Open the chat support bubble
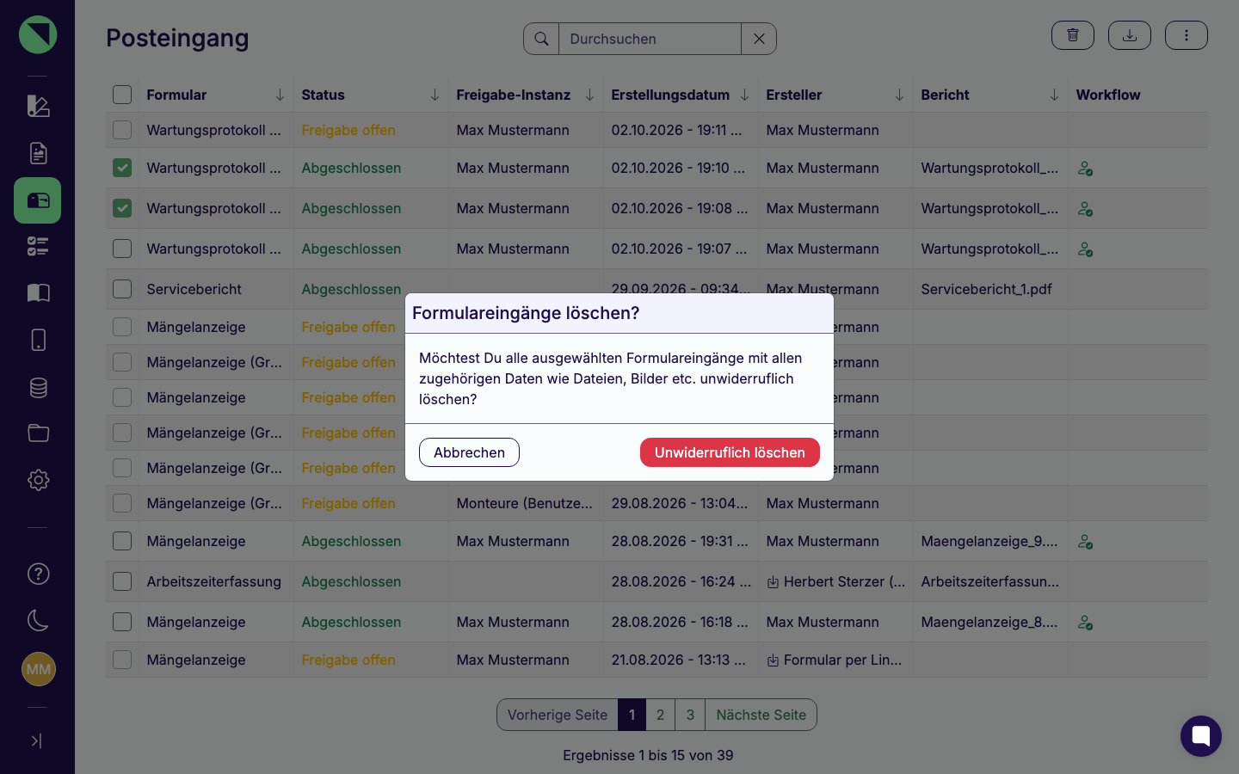This screenshot has width=1239, height=774. [x=1201, y=736]
